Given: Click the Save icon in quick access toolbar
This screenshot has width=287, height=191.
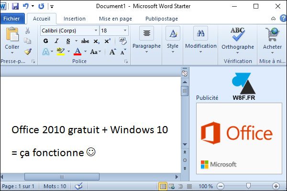Looking at the screenshot, I should [15, 6].
